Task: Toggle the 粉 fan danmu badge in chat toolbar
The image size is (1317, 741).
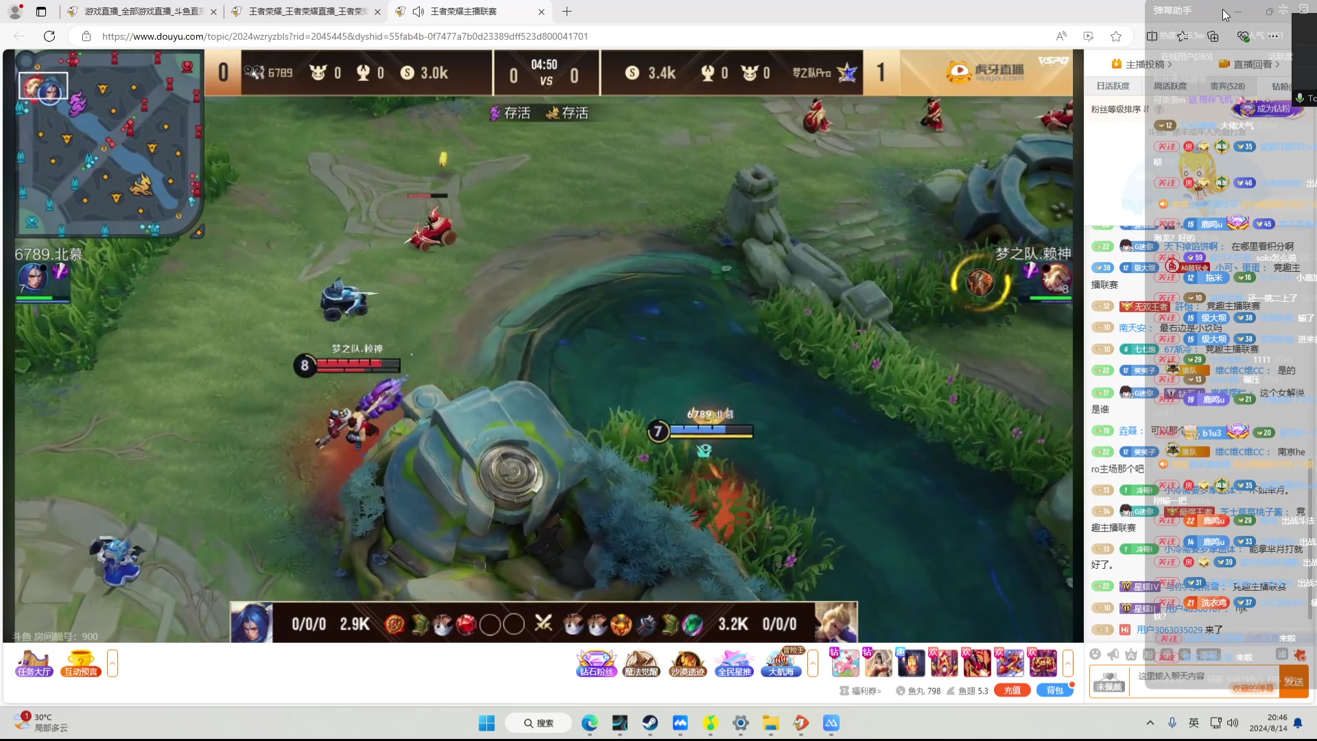Action: (1149, 655)
